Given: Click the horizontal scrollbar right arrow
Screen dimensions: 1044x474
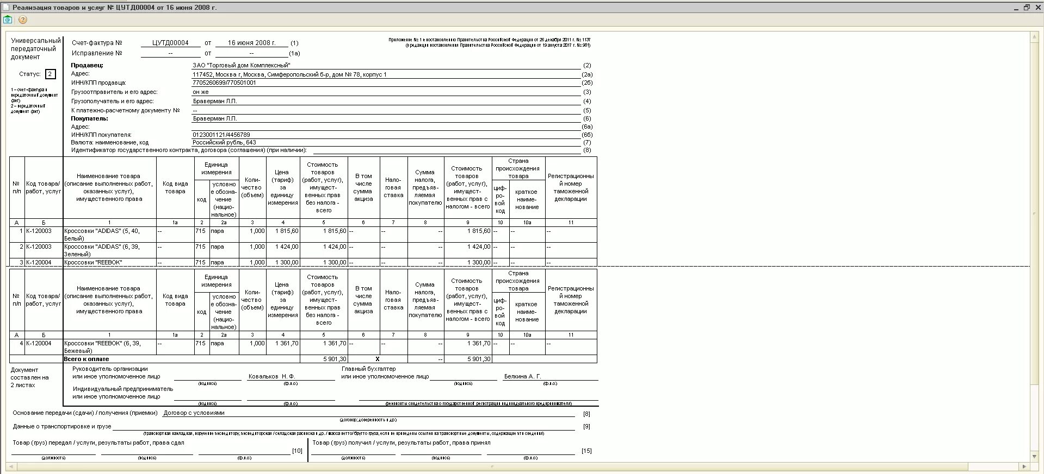Looking at the screenshot, I should [x=1024, y=466].
